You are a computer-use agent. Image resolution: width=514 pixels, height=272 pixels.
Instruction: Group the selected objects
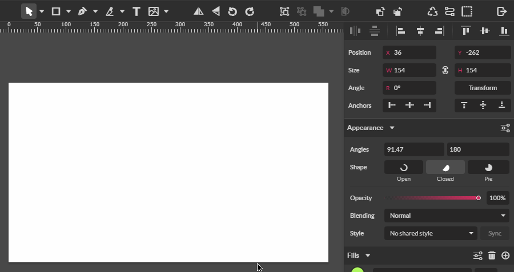point(284,11)
